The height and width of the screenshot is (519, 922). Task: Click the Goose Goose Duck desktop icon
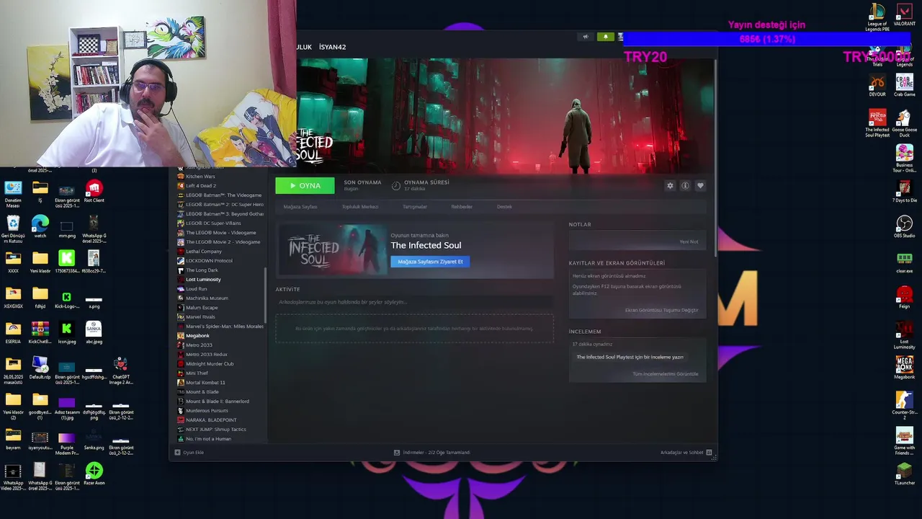[x=905, y=123]
